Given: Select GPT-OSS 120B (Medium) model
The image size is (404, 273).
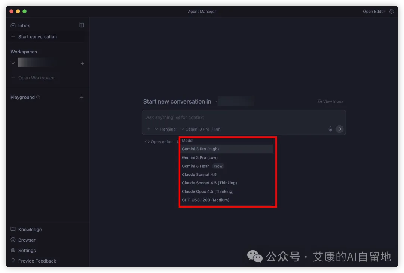Looking at the screenshot, I should point(226,200).
